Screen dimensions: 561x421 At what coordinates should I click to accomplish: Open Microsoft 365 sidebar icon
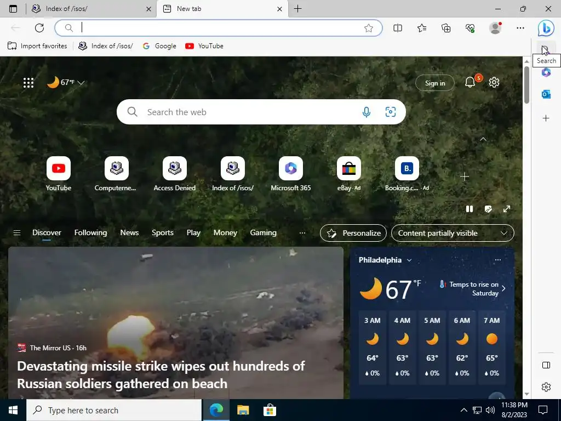tap(546, 72)
